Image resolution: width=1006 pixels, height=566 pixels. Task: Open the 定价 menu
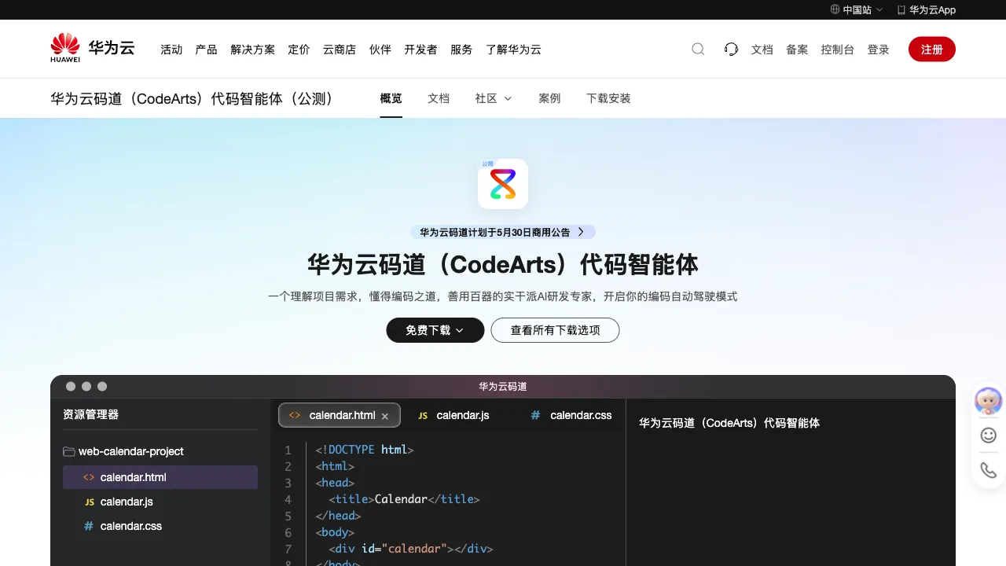(x=299, y=49)
